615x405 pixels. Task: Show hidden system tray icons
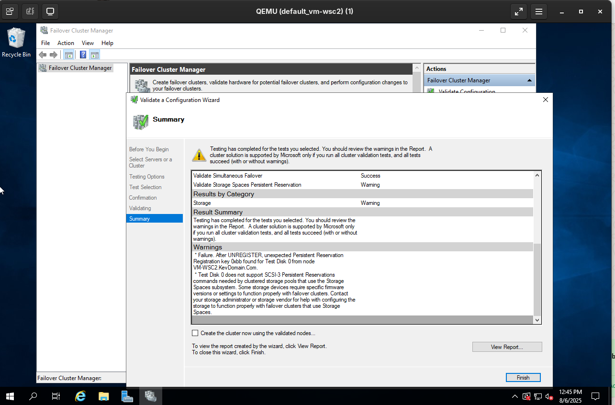coord(515,396)
